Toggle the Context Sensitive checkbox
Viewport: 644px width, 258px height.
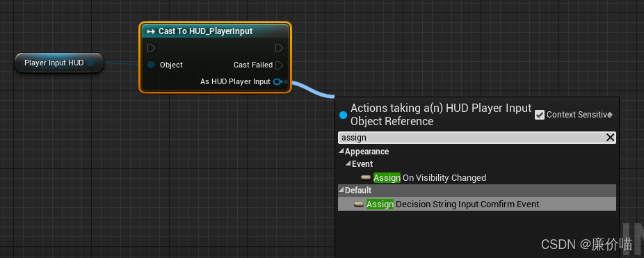click(540, 115)
